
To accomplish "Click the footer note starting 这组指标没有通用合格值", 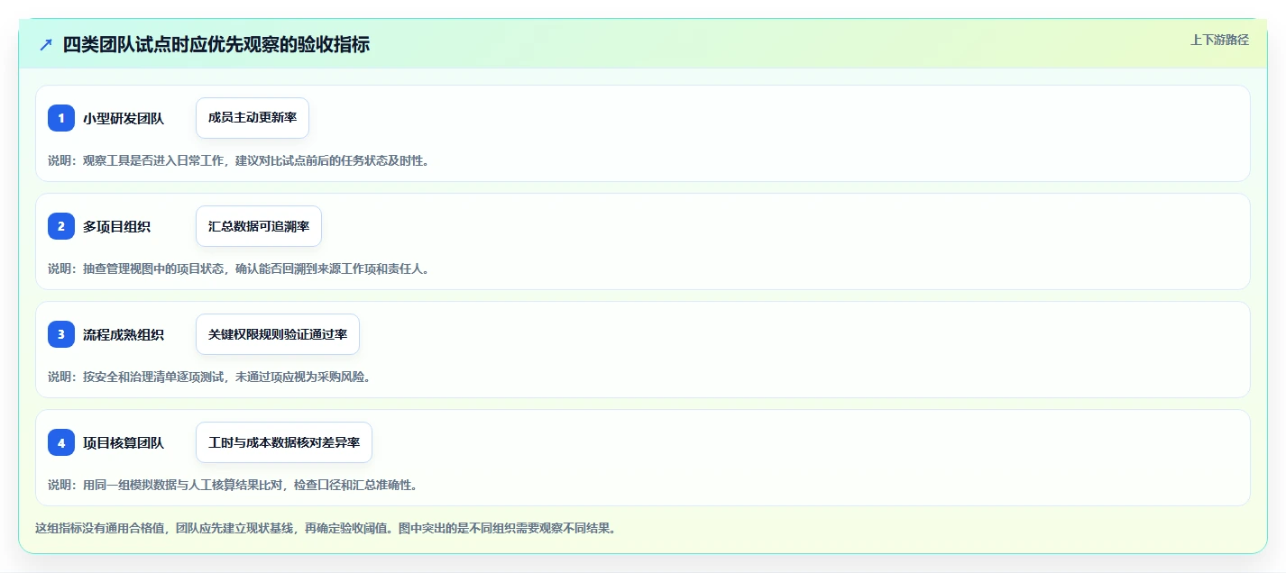I will pyautogui.click(x=326, y=528).
